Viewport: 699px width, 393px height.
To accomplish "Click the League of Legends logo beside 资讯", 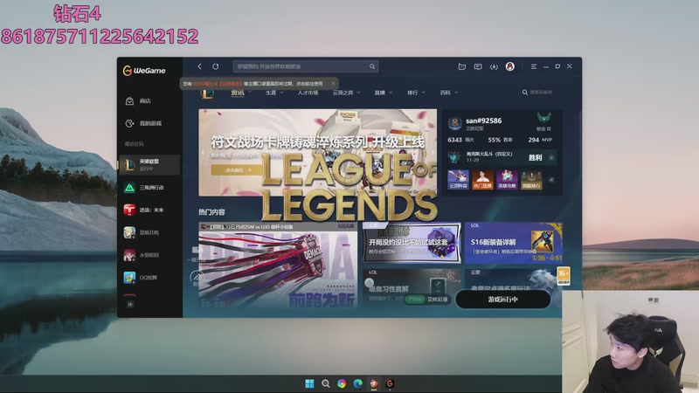I will point(207,93).
